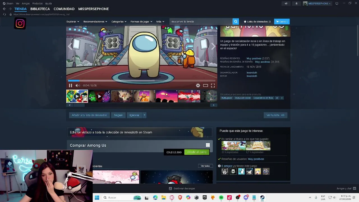Select the first trailer thumbnail
Viewport: 359px width, 202px height.
pyautogui.click(x=77, y=96)
